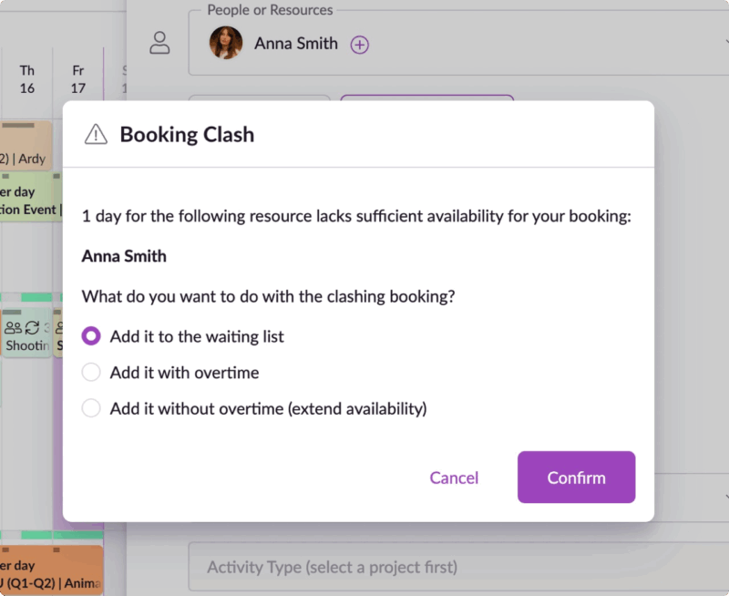Choose the "Add it with overtime" radio button
Image resolution: width=729 pixels, height=596 pixels.
tap(91, 372)
